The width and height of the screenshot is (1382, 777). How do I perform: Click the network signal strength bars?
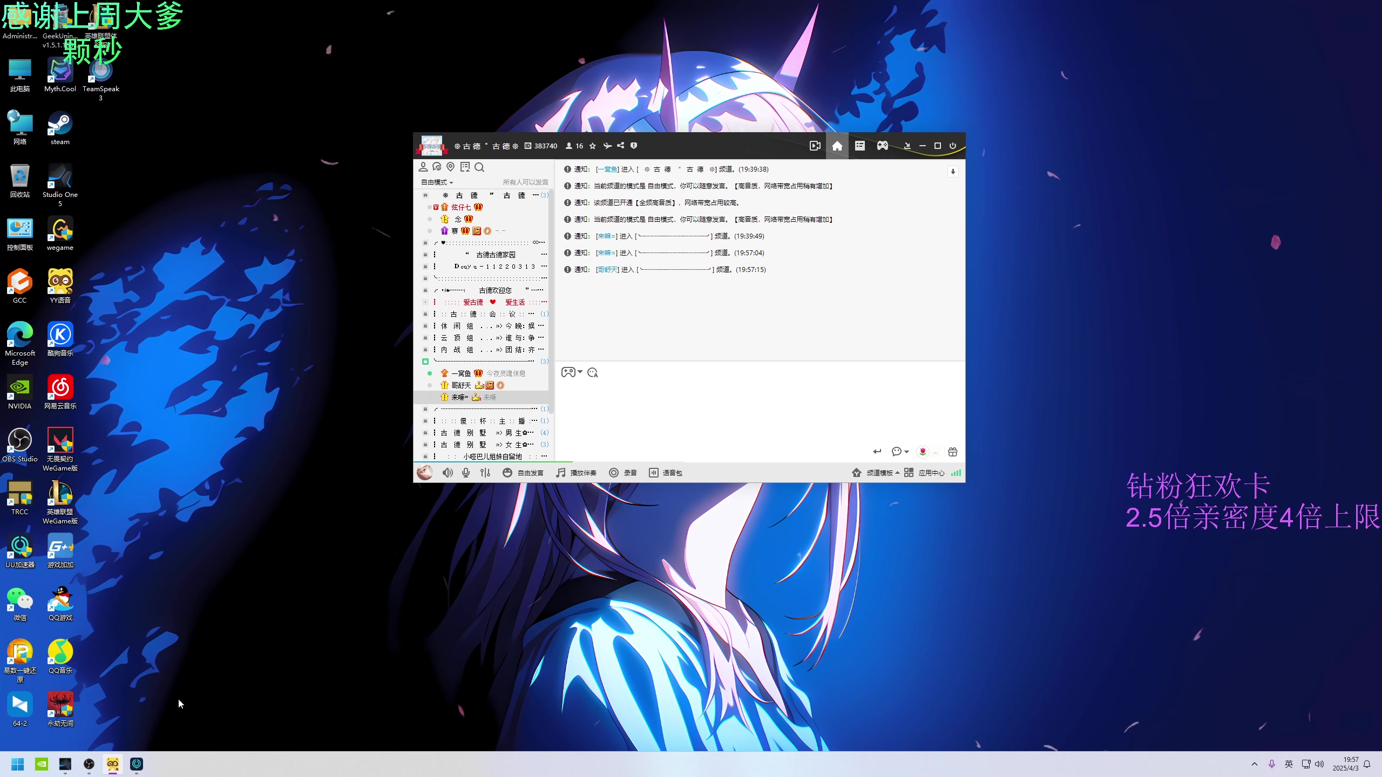click(x=956, y=473)
